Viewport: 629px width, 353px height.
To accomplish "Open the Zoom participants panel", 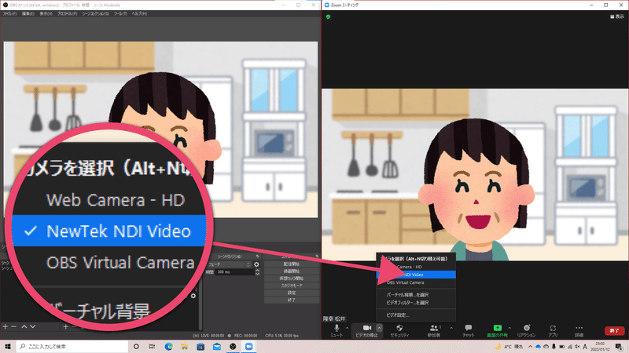I will (434, 330).
